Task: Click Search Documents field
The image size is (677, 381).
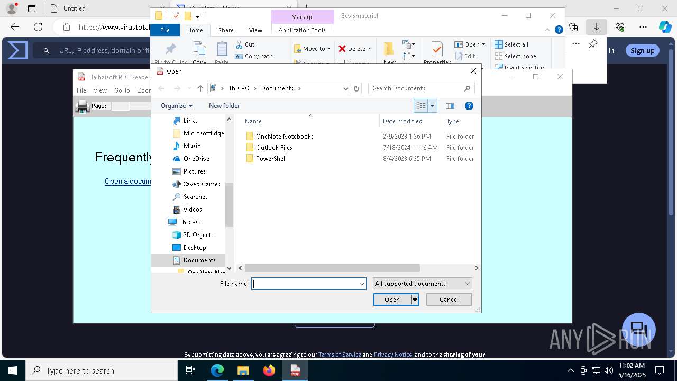Action: pyautogui.click(x=421, y=88)
